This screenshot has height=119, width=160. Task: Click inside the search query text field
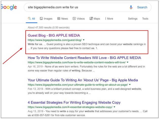click(76, 7)
